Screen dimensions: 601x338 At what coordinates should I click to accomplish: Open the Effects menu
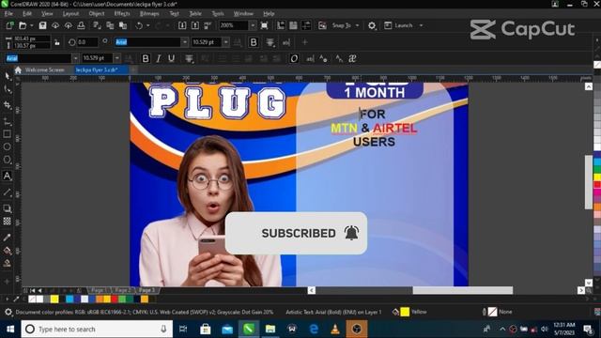tap(122, 13)
